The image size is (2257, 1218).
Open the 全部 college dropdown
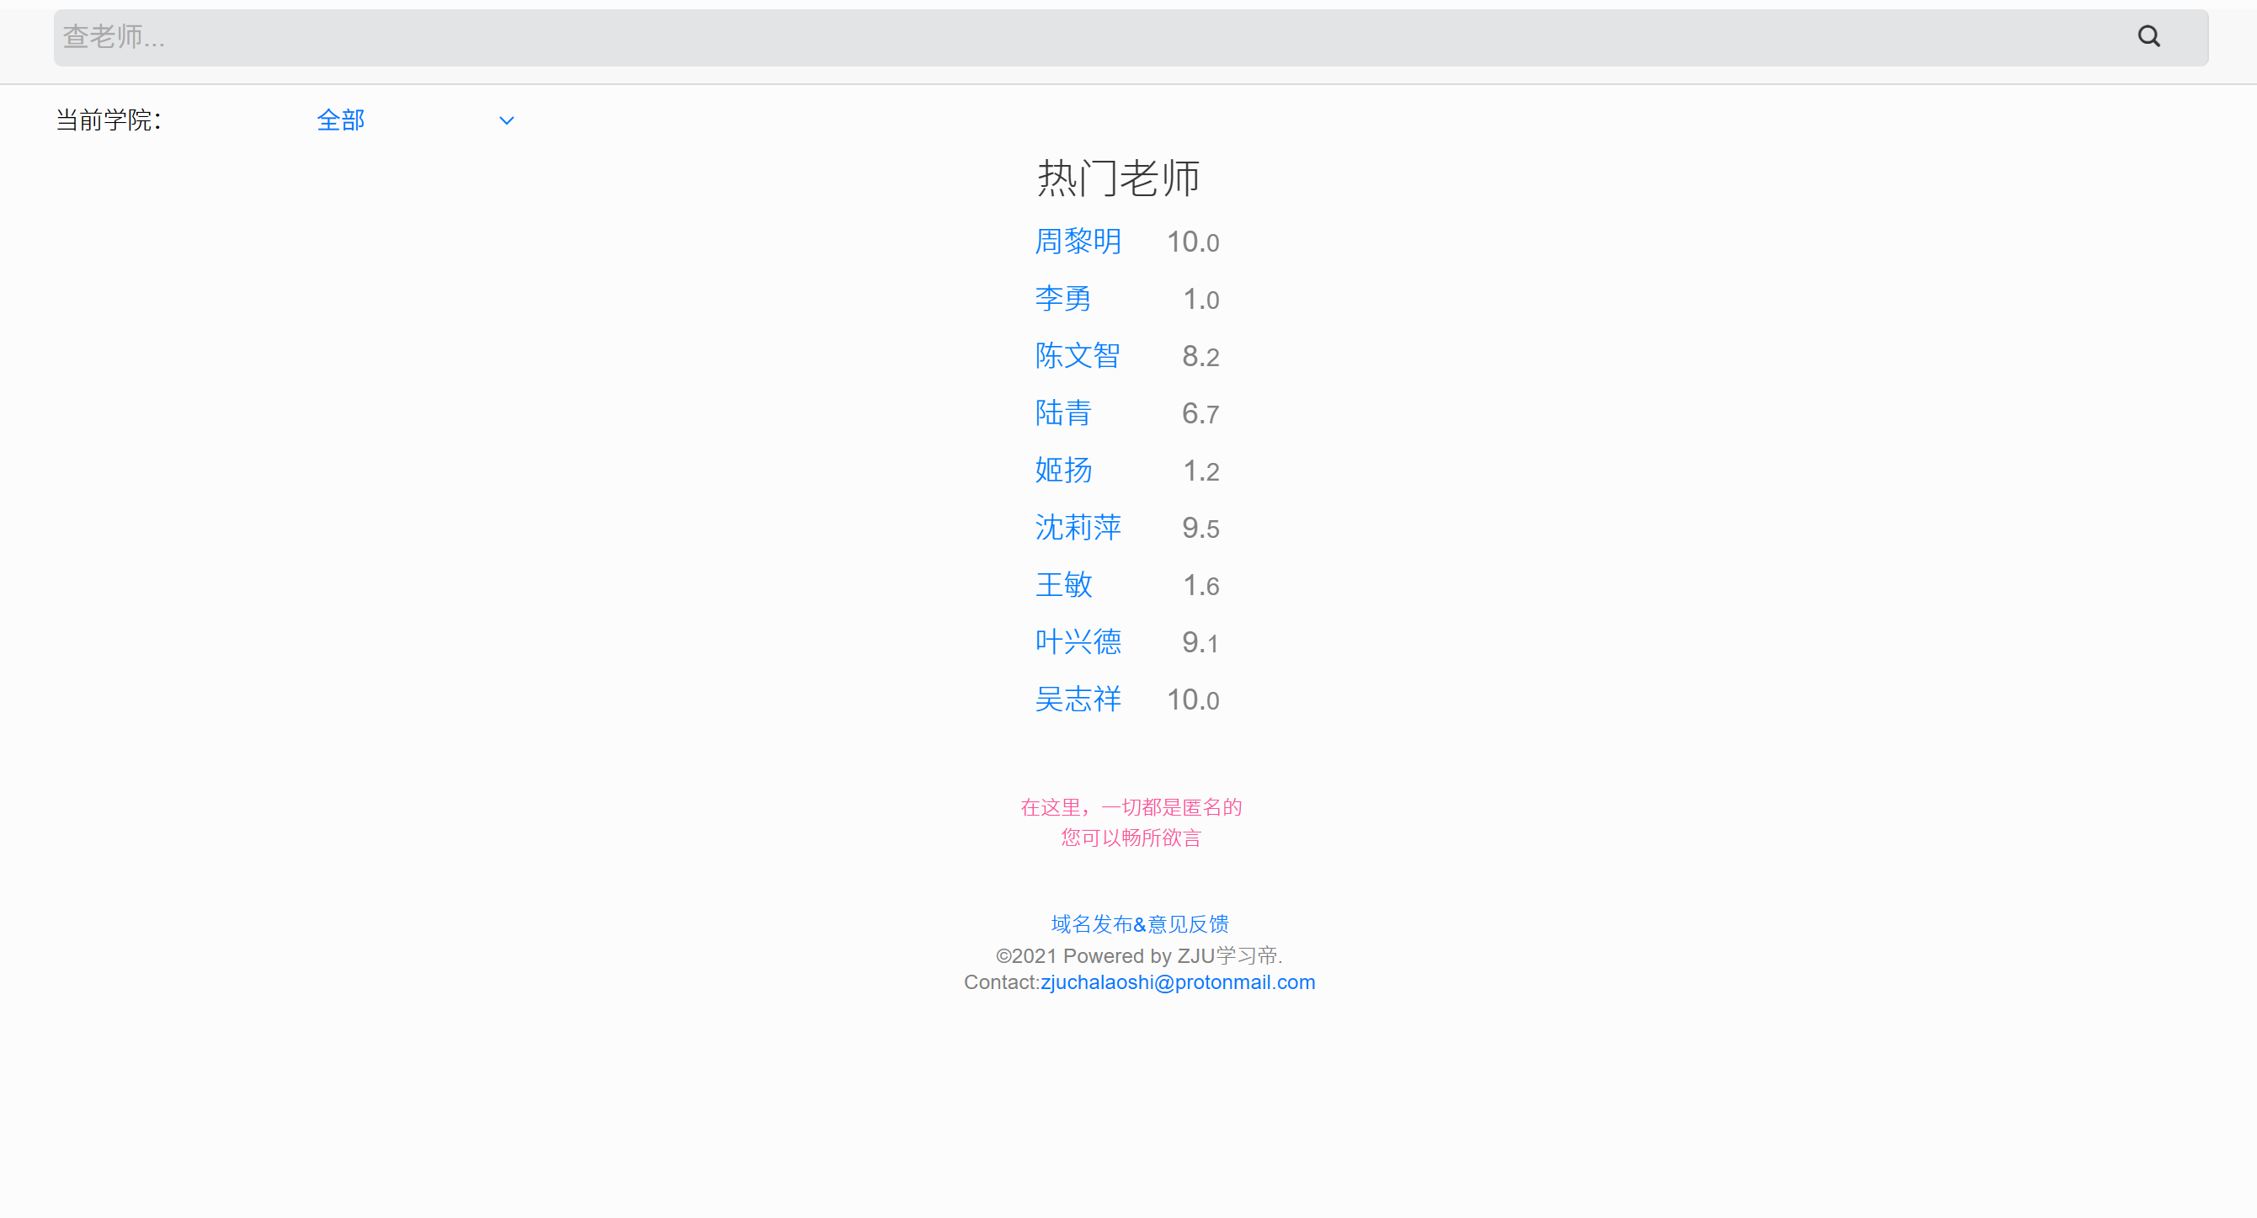tap(341, 120)
